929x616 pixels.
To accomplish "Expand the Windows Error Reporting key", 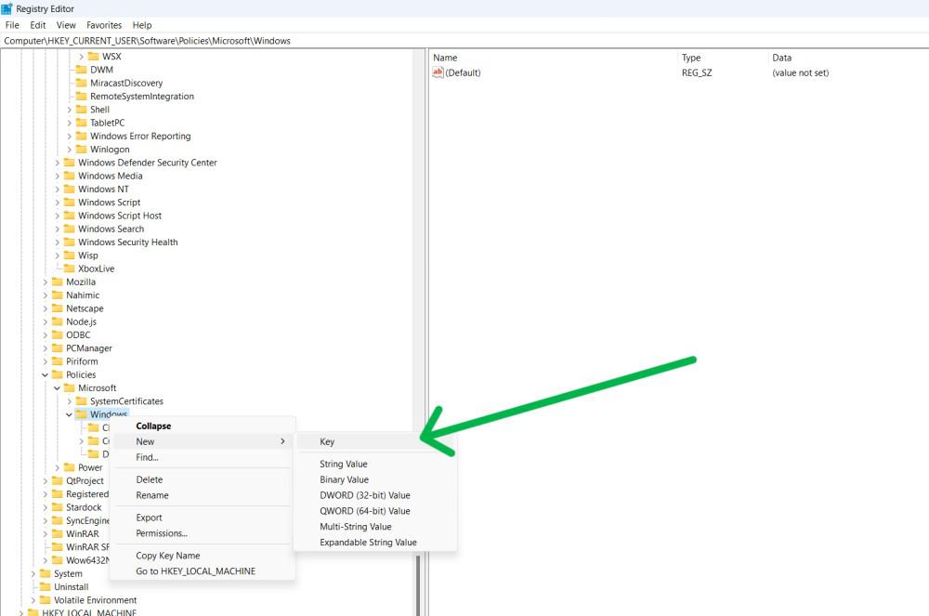I will [69, 137].
